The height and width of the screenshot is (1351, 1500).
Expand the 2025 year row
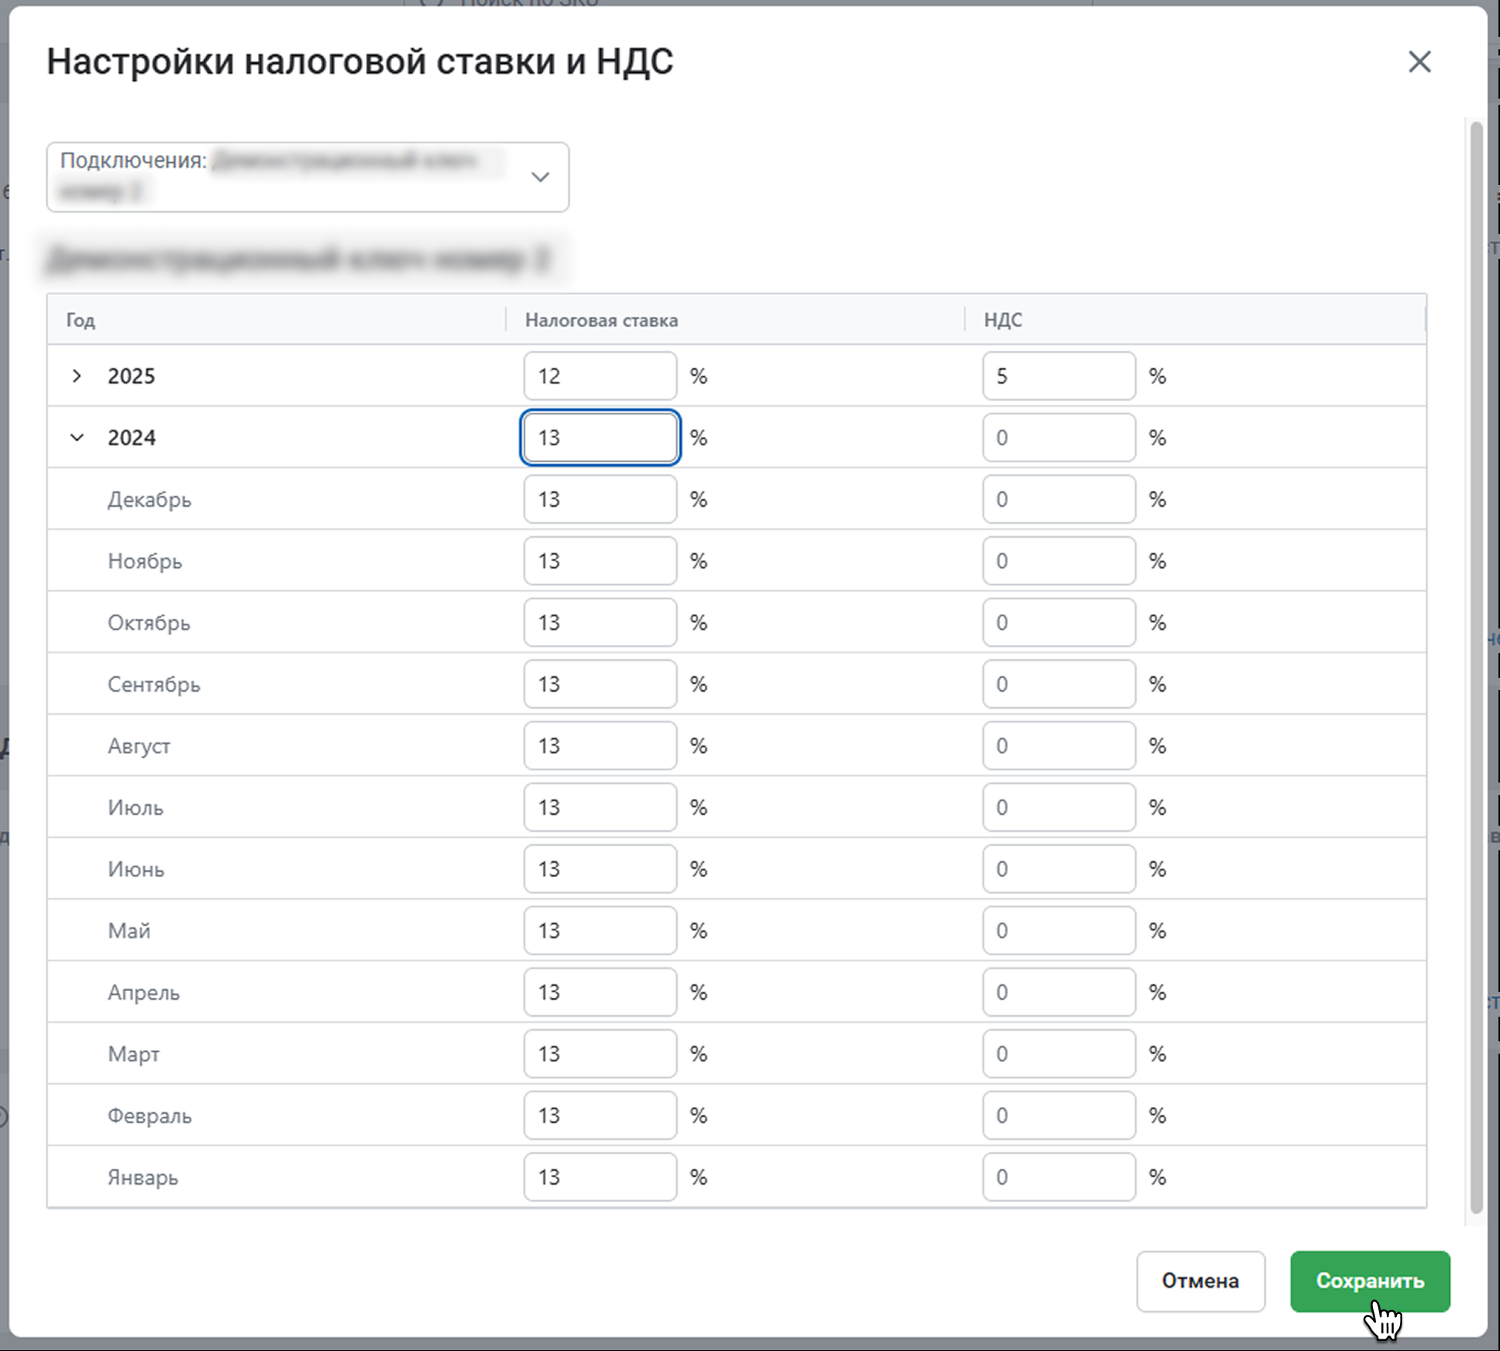(76, 376)
